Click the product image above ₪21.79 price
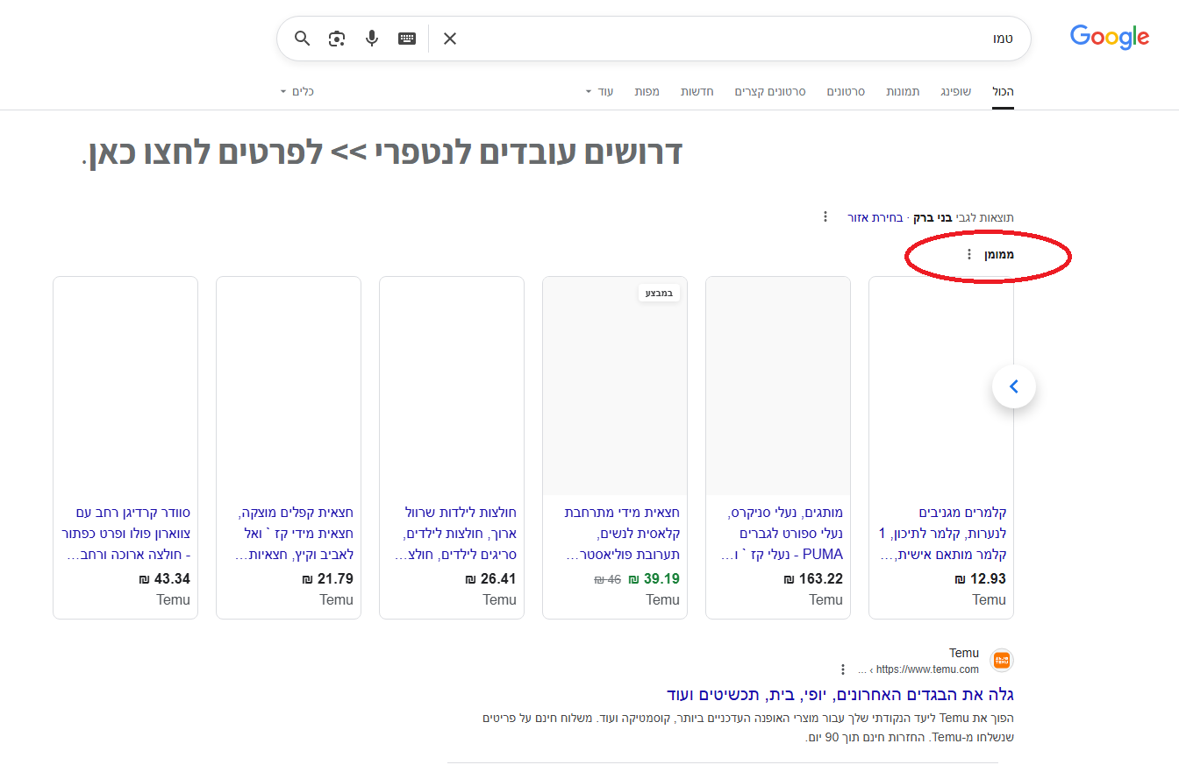Viewport: 1179px width, 772px height. pyautogui.click(x=289, y=386)
